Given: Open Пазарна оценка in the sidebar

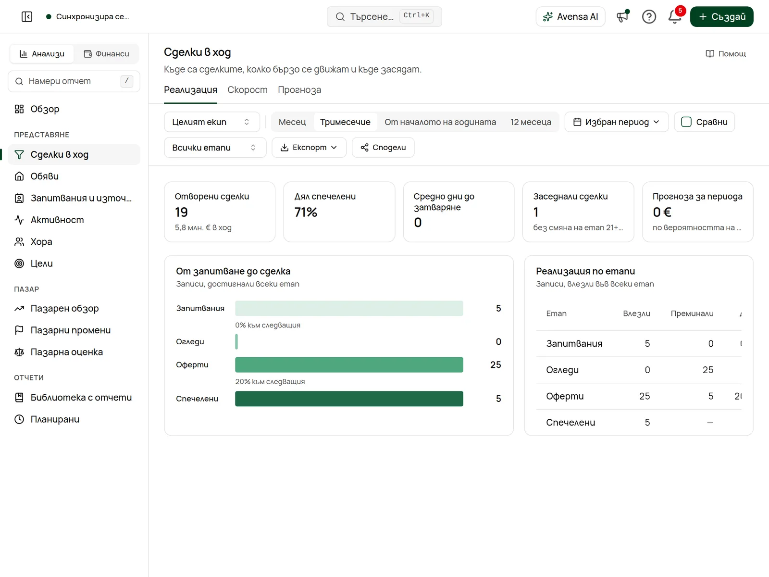Looking at the screenshot, I should coord(74,352).
